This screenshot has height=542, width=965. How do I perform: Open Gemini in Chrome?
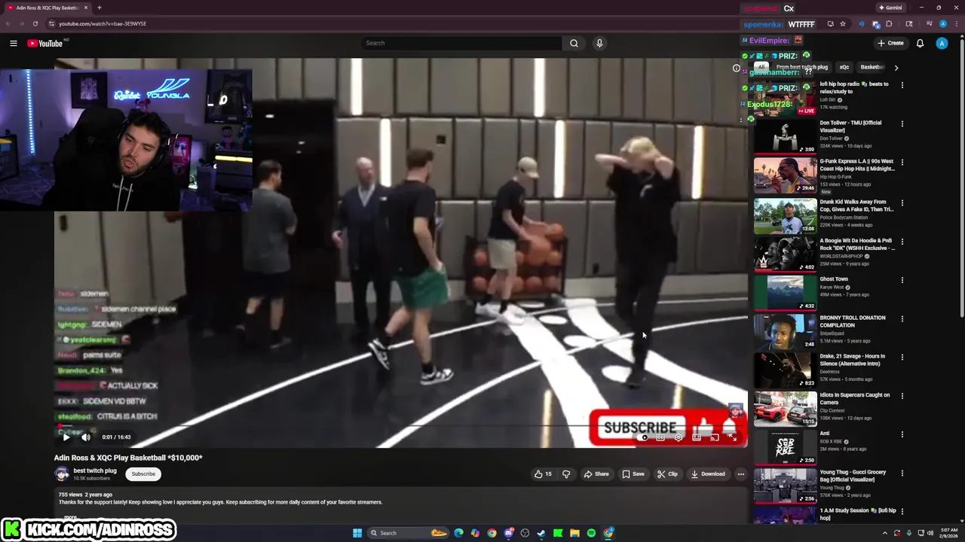click(x=890, y=8)
